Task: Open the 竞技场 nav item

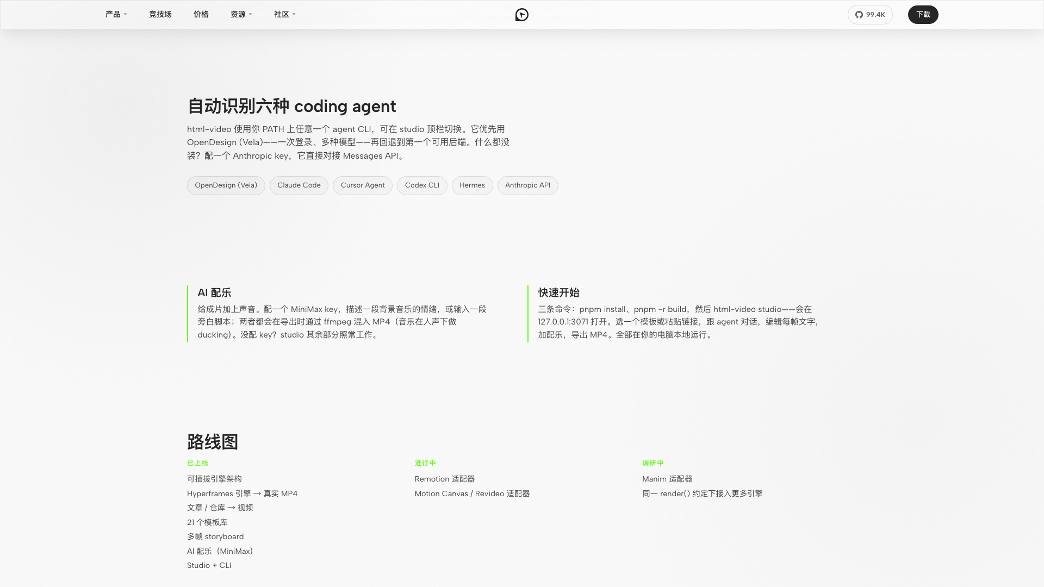Action: (160, 15)
